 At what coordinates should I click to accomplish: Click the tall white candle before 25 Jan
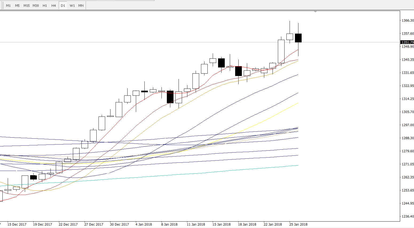point(281,51)
